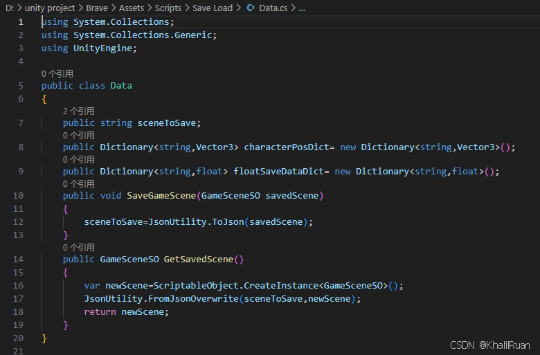540x355 pixels.
Task: Click 'floatSaveDataDict' identifier on line 9
Action: click(278, 171)
